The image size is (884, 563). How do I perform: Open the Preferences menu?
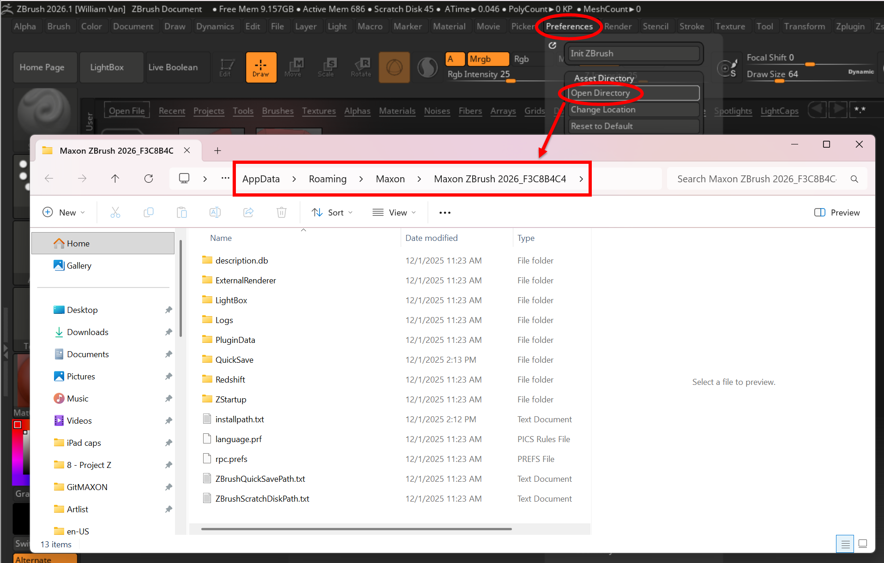569,26
